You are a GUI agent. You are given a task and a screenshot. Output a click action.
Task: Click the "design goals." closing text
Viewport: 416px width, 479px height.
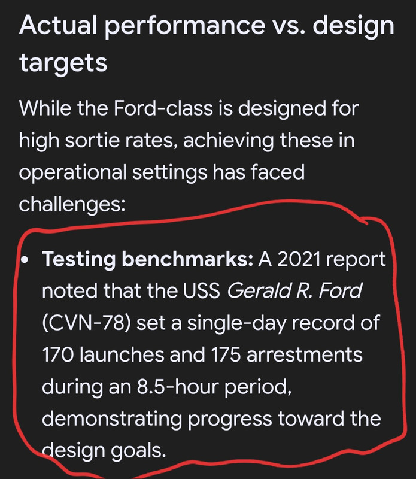coord(104,450)
